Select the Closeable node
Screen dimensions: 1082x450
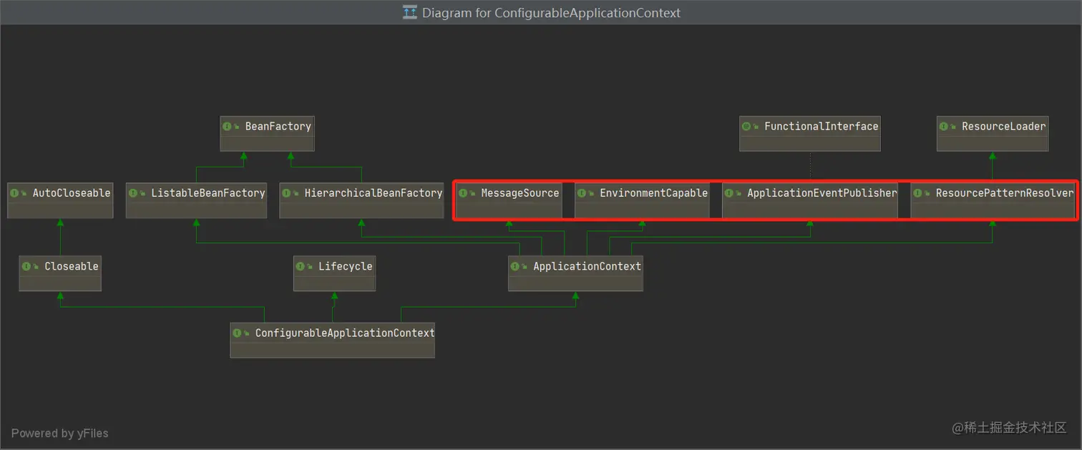click(60, 273)
